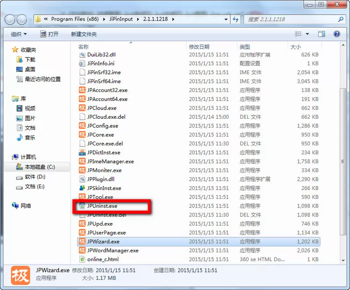Click the JPUpd.exe application icon
Screen dimensions: 350x290
82,224
